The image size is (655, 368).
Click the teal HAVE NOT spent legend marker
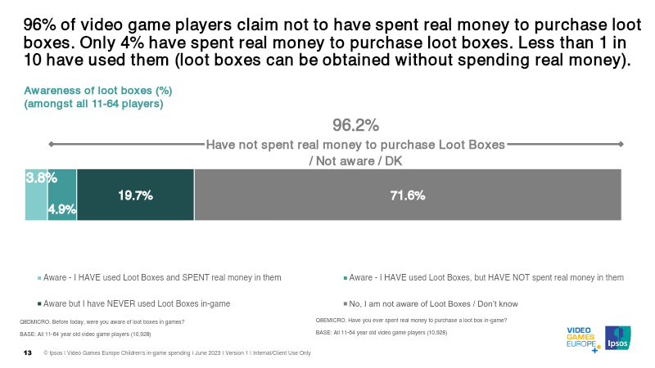tap(346, 278)
